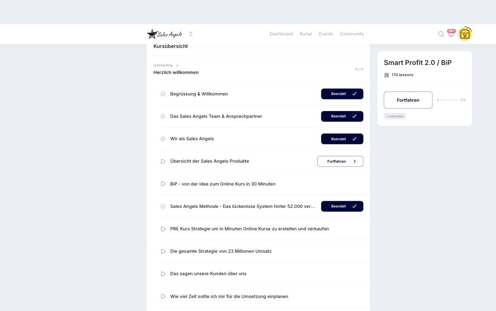The width and height of the screenshot is (496, 311).
Task: Collapse the Onboarding section chevron
Action: coord(177,65)
